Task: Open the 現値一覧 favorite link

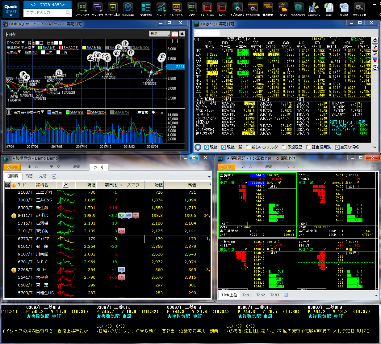Action: pyautogui.click(x=232, y=147)
